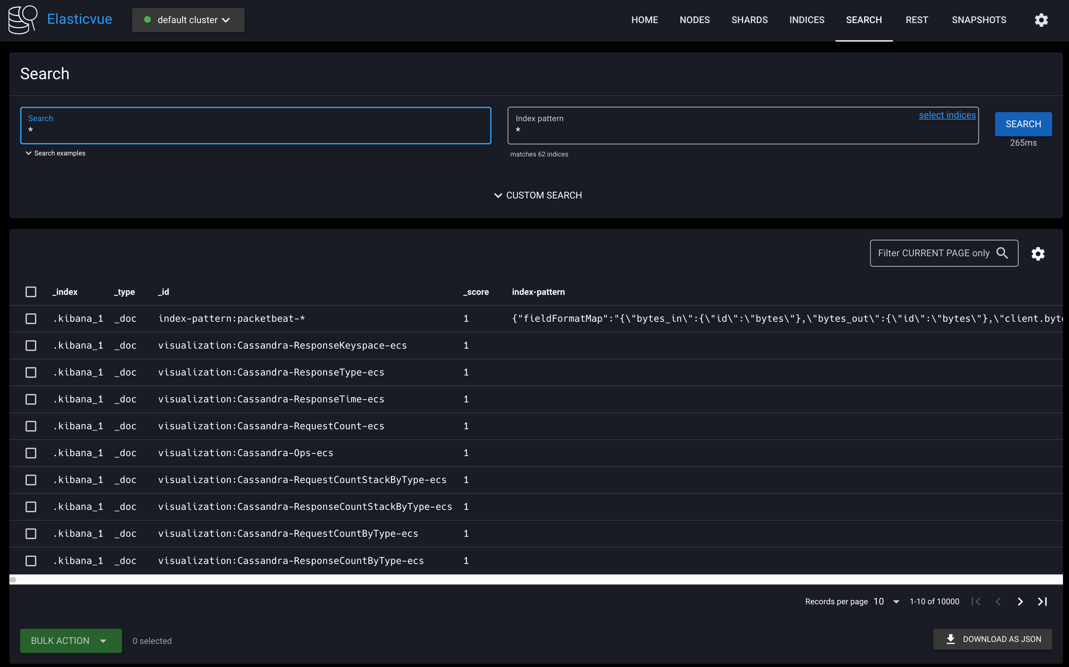Switch to the Indices tab
The image size is (1069, 667).
(806, 20)
